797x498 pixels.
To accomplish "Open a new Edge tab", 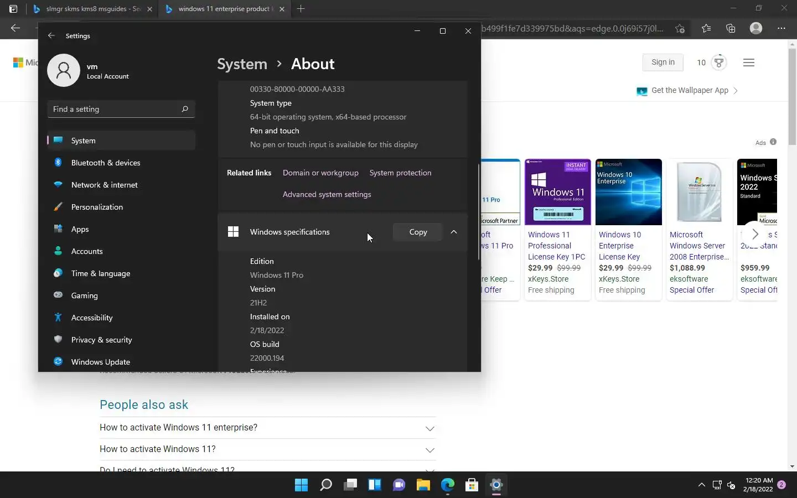I will [301, 9].
